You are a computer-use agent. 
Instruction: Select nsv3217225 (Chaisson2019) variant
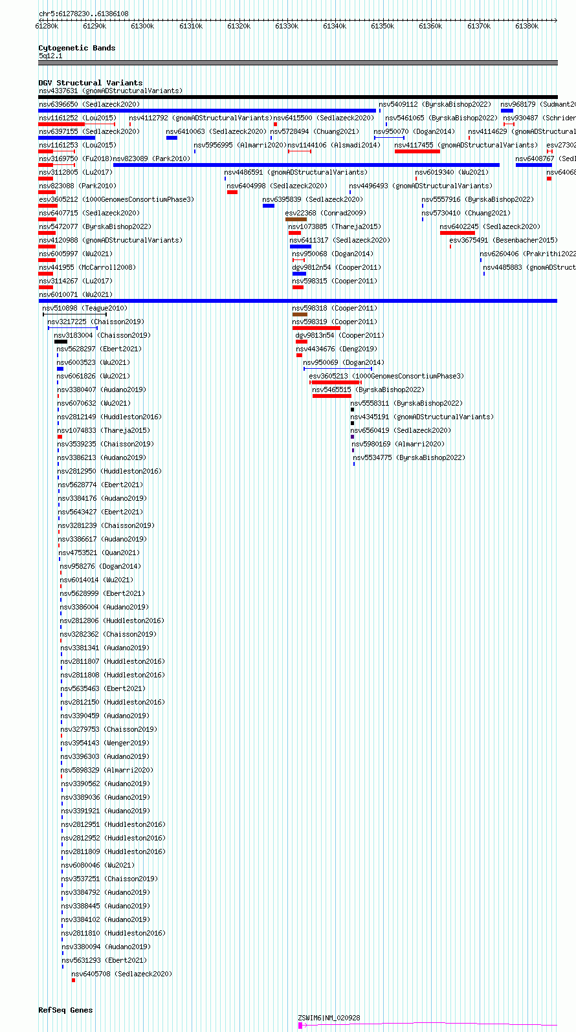pyautogui.click(x=96, y=322)
